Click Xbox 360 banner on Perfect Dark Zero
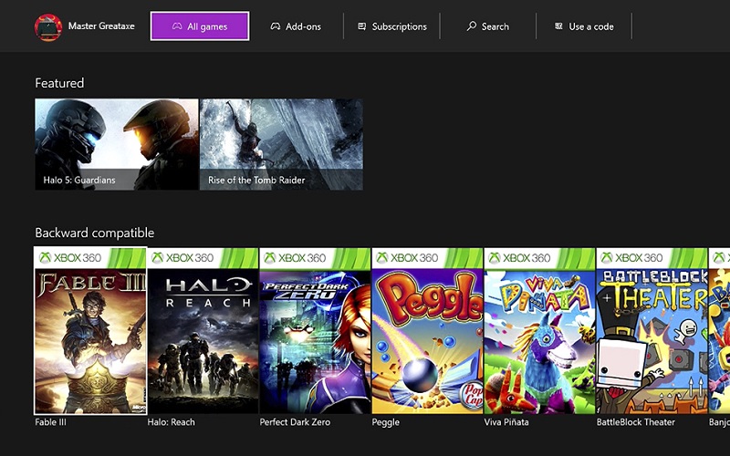 [315, 258]
